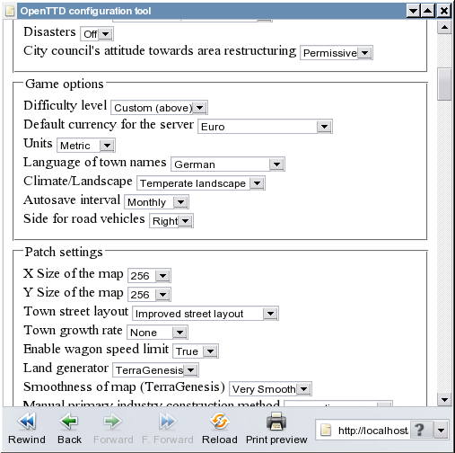Click the 'Game options' group heading

tap(65, 84)
